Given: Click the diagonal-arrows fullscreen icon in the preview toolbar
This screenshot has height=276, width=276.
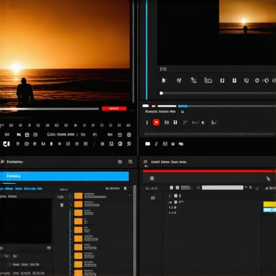Looking at the screenshot, I should click(x=246, y=80).
